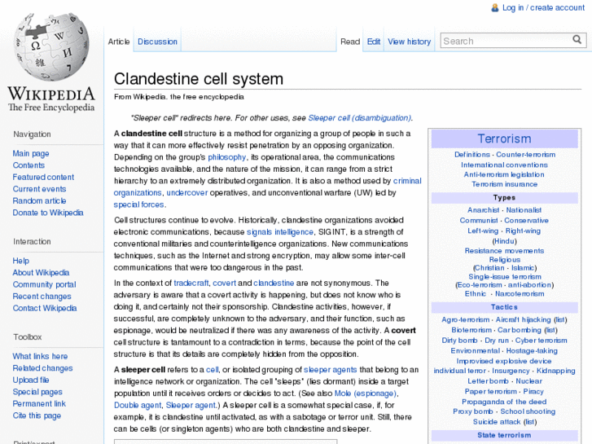Image resolution: width=592 pixels, height=444 pixels.
Task: Open Log in / create account
Action: (543, 7)
